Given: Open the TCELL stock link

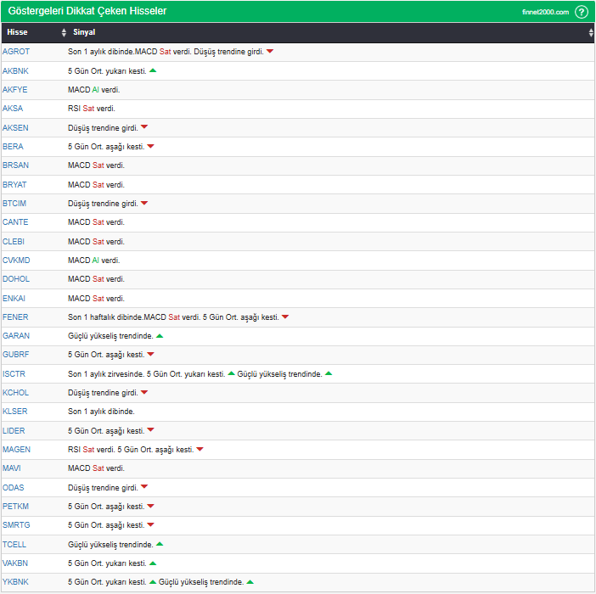Looking at the screenshot, I should click(14, 545).
